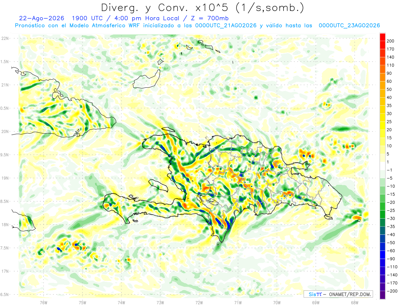Viewport: 398px width, 307px height.
Task: Click the valid-until time "0000UTC_23AGO2026"
Action: [x=349, y=26]
